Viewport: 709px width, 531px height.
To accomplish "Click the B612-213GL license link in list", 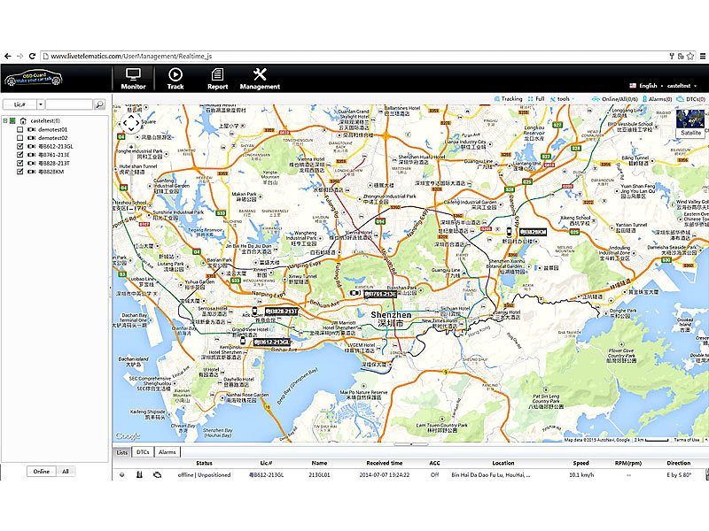I will 267,475.
